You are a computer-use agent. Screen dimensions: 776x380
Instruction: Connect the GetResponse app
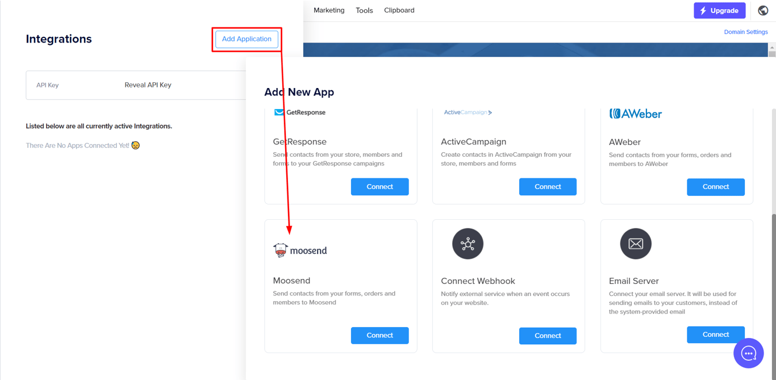[x=379, y=187]
